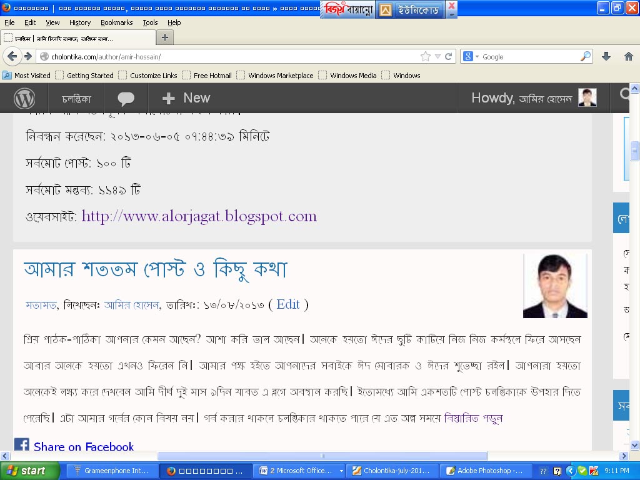Viewport: 640px width, 480px height.
Task: Bookmark this page with the star icon
Action: [x=426, y=56]
